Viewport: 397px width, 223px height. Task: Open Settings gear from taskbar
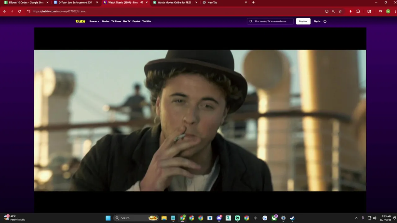283,218
